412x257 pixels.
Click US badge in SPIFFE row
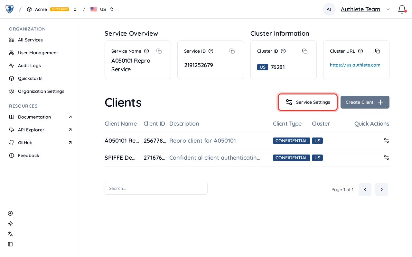pyautogui.click(x=317, y=158)
